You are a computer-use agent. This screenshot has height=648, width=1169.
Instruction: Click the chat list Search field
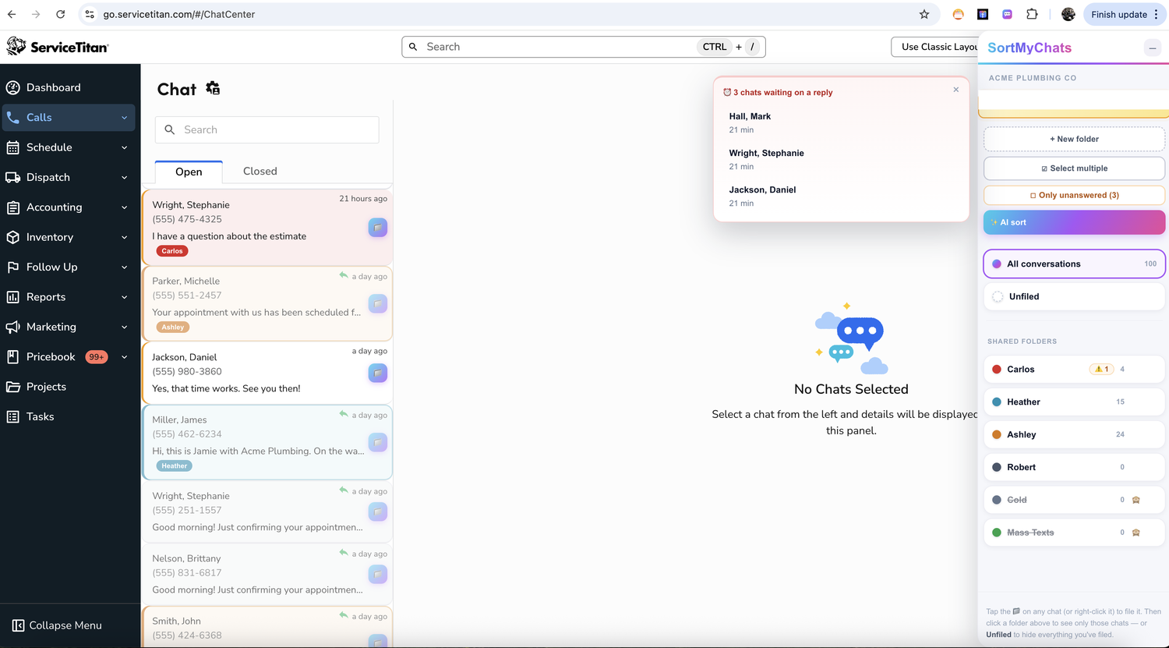[267, 130]
